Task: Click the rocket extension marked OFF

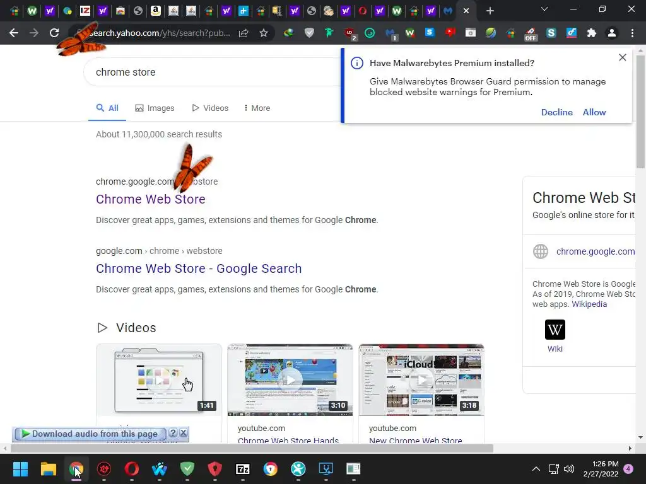Action: [531, 33]
